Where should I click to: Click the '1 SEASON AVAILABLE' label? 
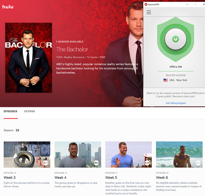(70, 42)
